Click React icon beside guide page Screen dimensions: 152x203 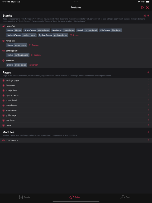point(3,115)
